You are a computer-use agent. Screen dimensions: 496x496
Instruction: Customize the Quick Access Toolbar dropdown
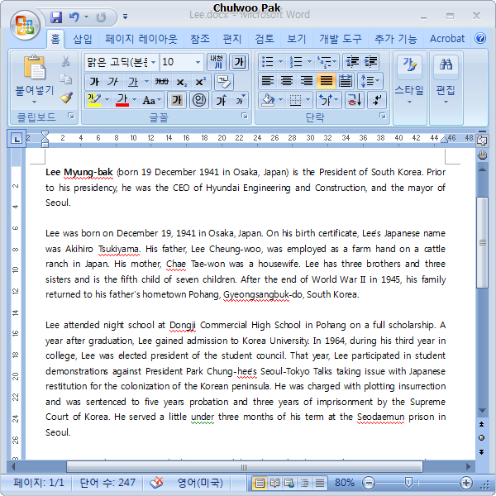pos(126,17)
